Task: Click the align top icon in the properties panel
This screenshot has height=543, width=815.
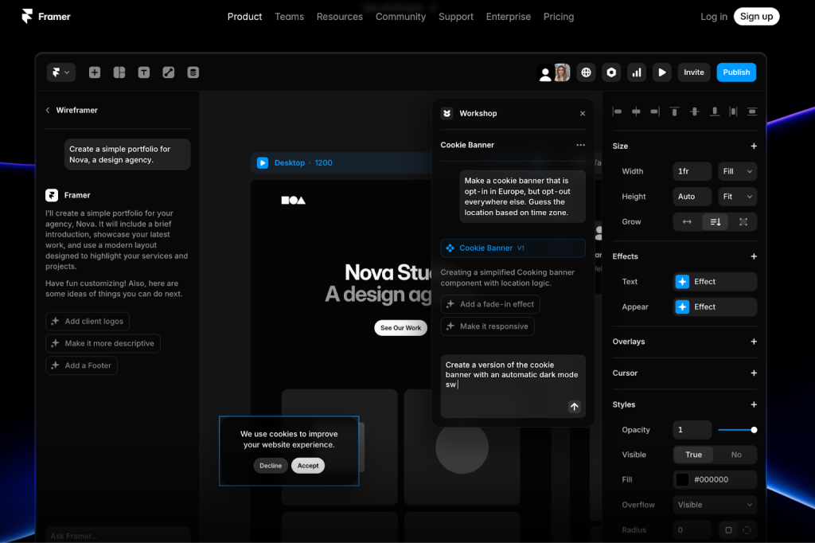Action: point(674,112)
